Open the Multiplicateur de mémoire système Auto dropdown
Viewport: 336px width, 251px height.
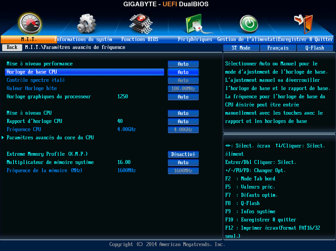(x=183, y=163)
